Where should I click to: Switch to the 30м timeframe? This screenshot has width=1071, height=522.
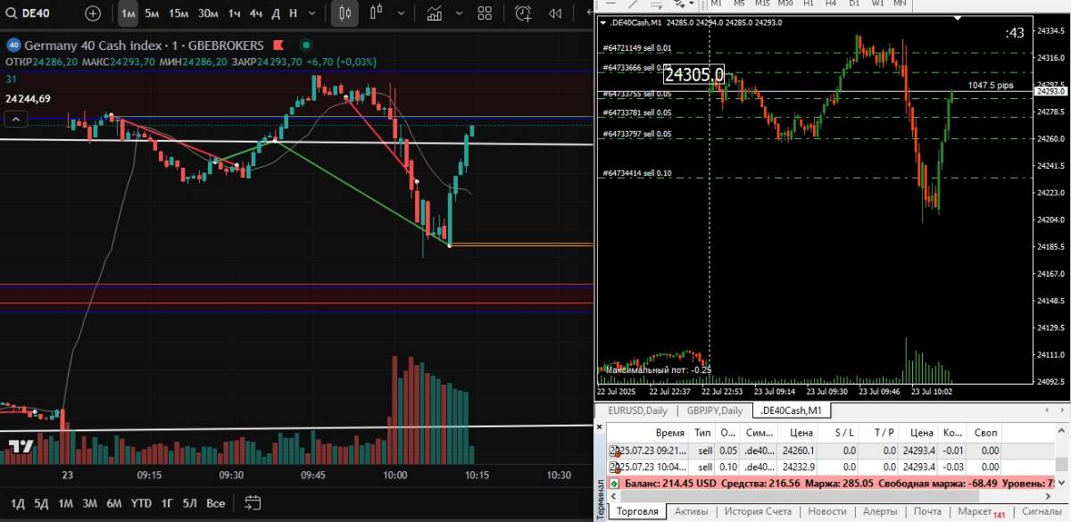coord(208,13)
